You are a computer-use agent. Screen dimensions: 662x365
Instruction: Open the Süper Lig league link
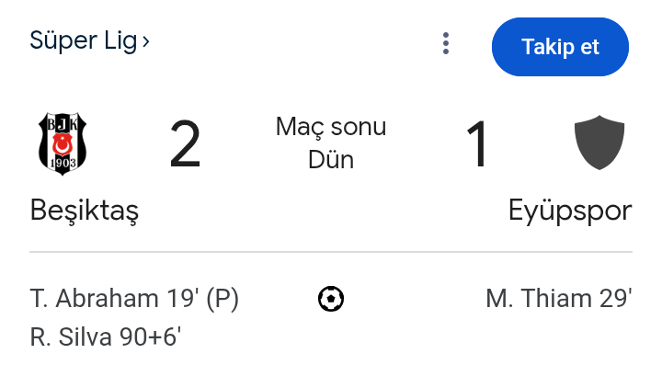[x=84, y=41]
